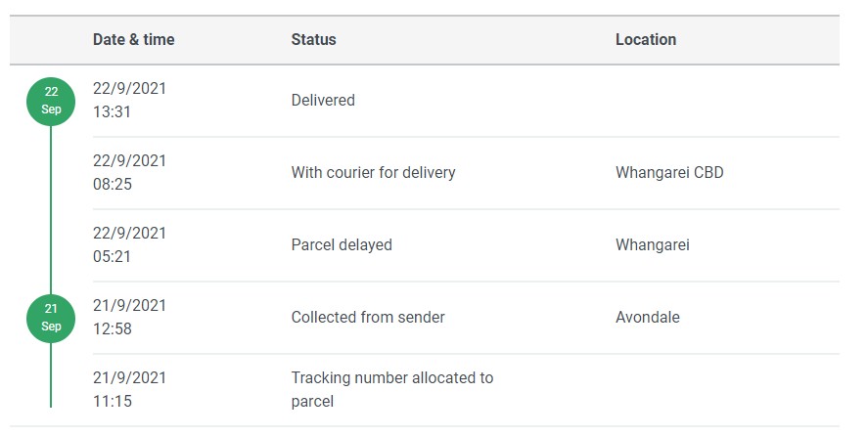868x436 pixels.
Task: Select the Delivered status entry
Action: [323, 100]
